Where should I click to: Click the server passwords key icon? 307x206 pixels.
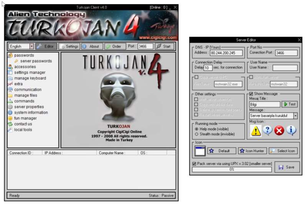tap(17, 61)
